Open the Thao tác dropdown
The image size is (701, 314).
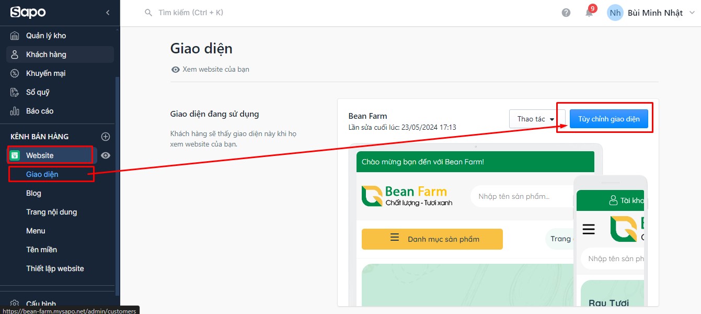click(537, 119)
